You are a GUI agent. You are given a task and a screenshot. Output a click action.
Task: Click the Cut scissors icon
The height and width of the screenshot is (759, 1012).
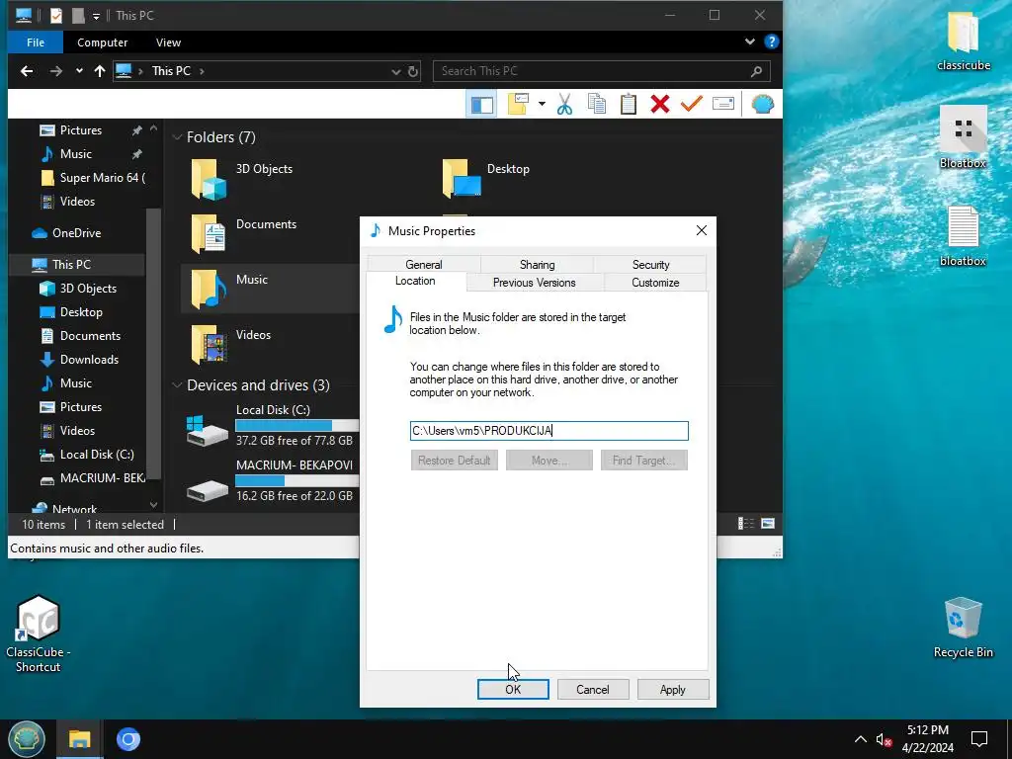(564, 104)
